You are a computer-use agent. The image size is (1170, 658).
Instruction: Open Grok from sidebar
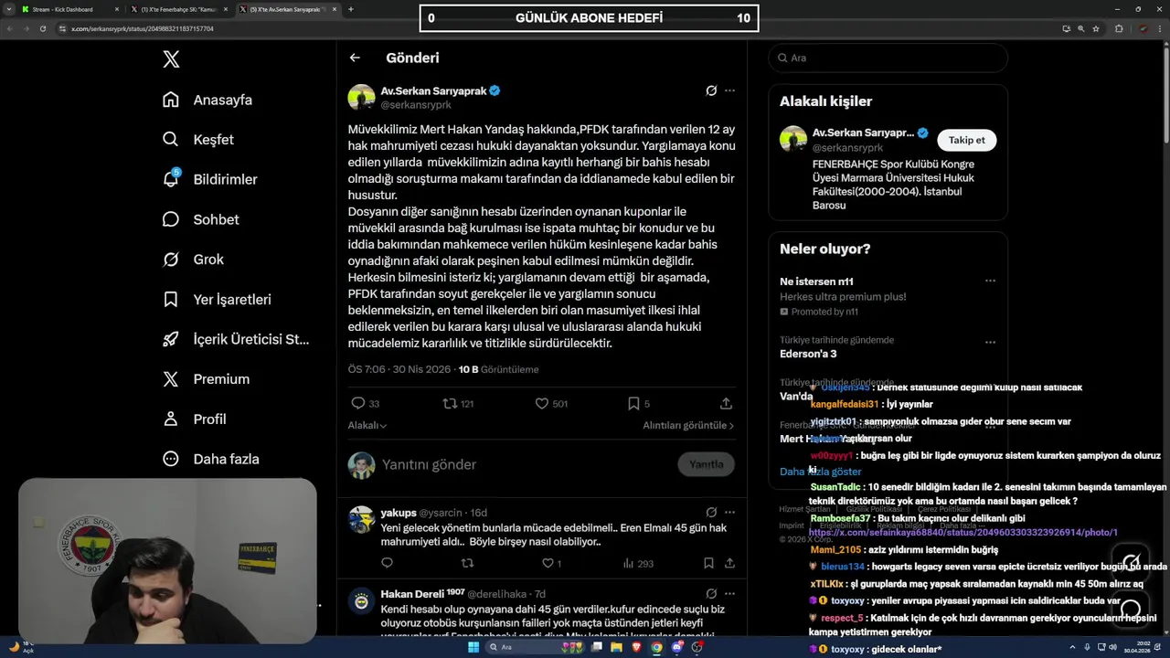click(193, 260)
